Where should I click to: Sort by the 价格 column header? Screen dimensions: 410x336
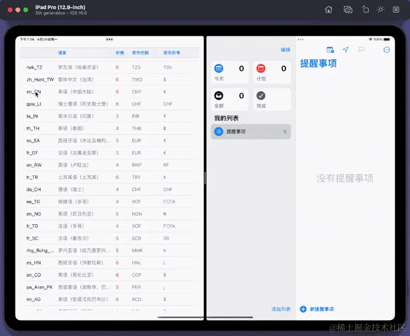pyautogui.click(x=119, y=53)
